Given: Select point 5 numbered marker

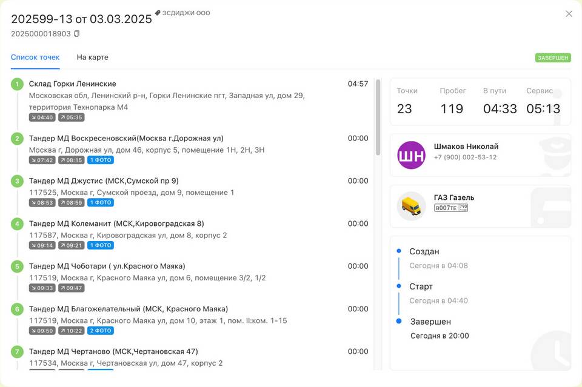Looking at the screenshot, I should tap(17, 266).
